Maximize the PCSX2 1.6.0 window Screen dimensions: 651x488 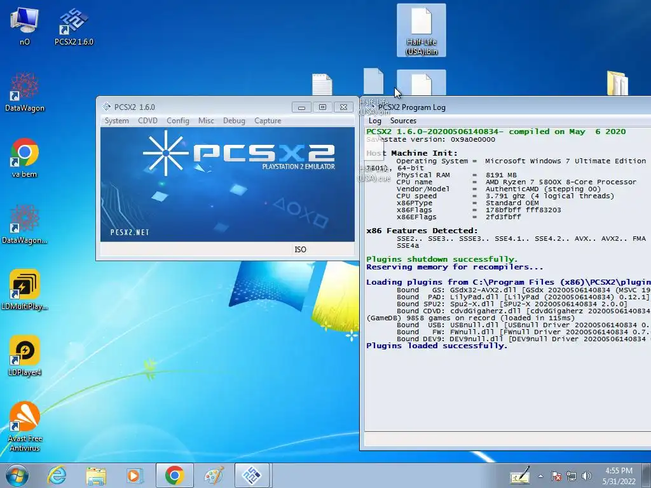[x=322, y=107]
